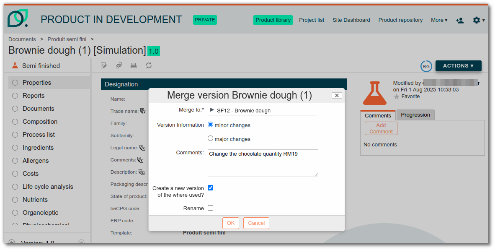Screen dimensions: 495x250
Task: Select the major changes radio button
Action: [x=210, y=138]
